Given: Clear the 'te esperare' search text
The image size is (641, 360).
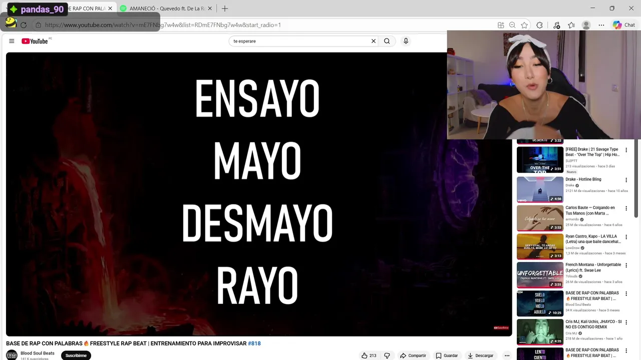Looking at the screenshot, I should [373, 41].
